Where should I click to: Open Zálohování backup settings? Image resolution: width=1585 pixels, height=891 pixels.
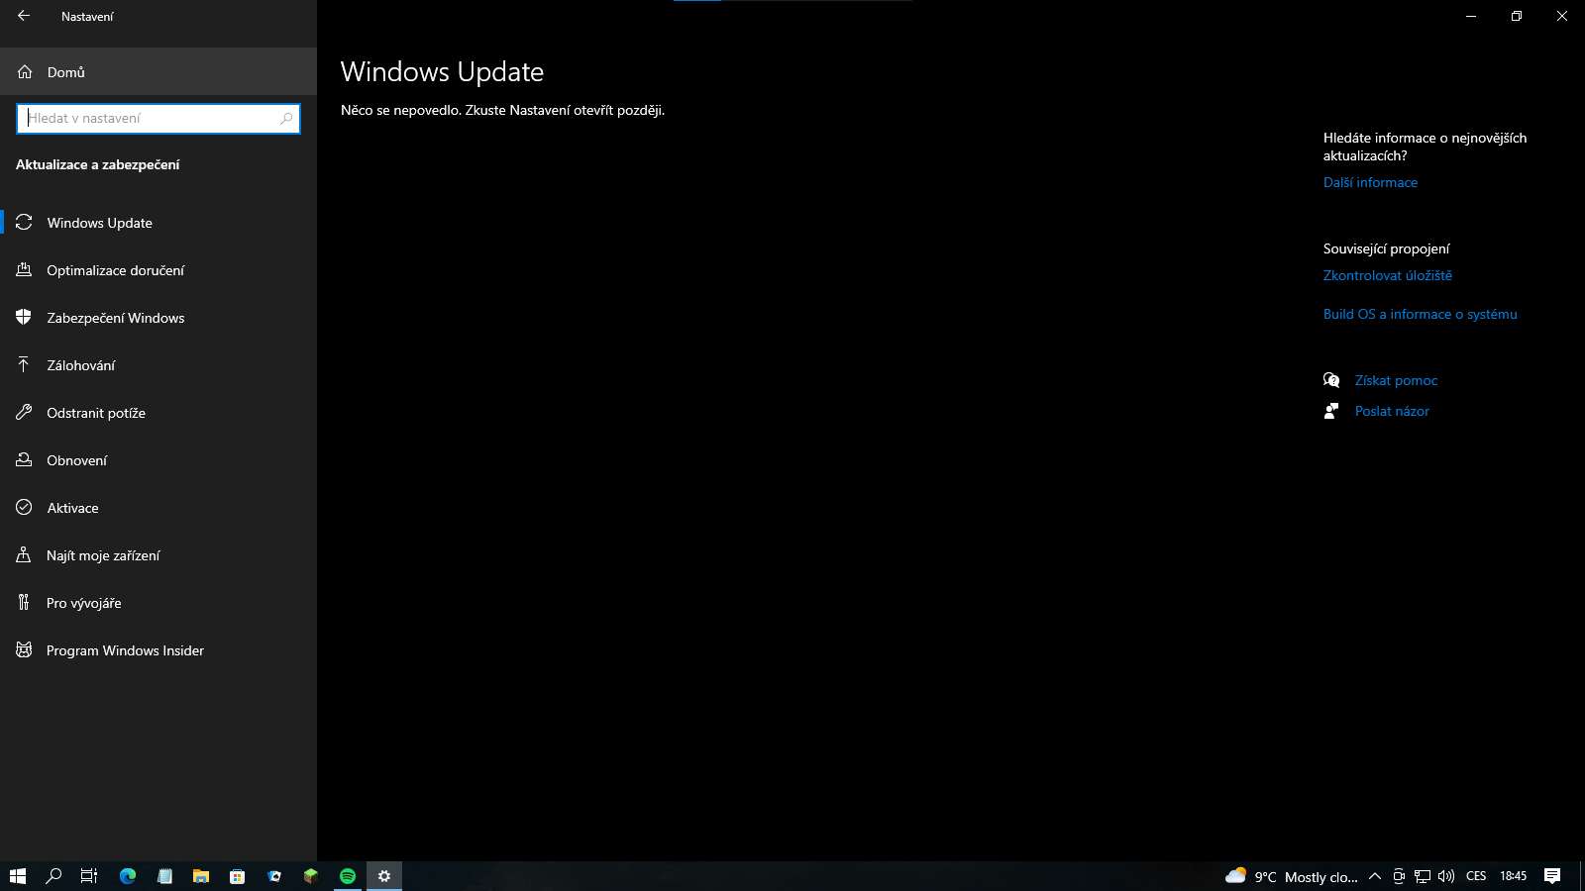80,365
